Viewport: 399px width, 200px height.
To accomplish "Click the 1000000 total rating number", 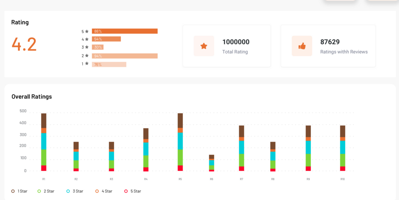I will pos(236,42).
